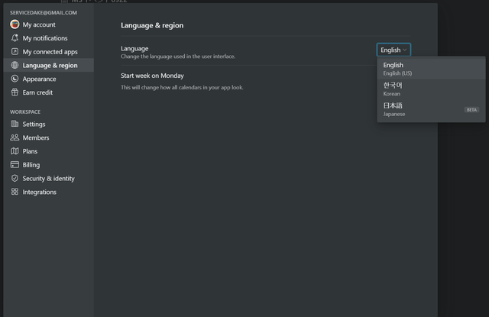Click the Earn credit gift icon
Viewport: 489px width, 317px height.
point(15,92)
